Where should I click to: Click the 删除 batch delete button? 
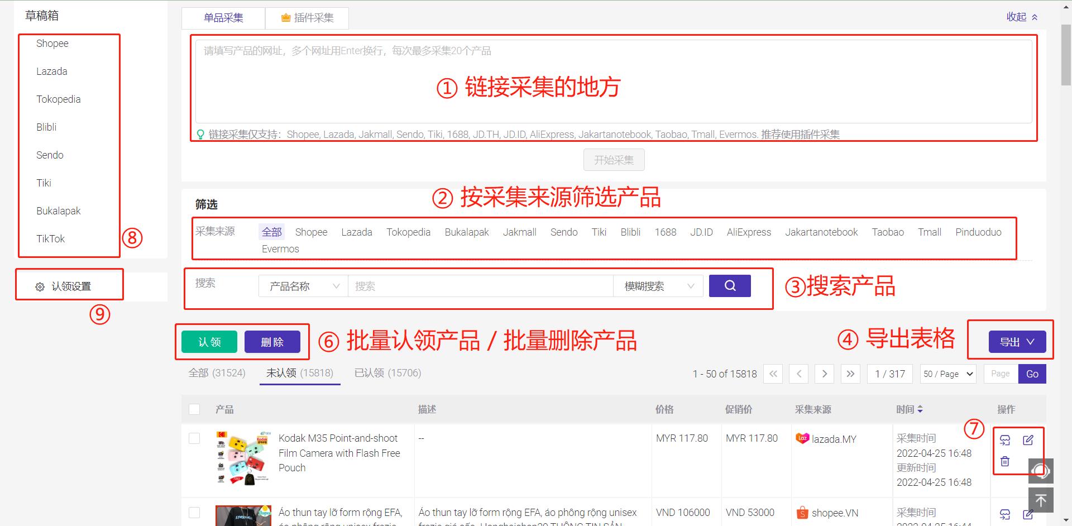(x=272, y=342)
